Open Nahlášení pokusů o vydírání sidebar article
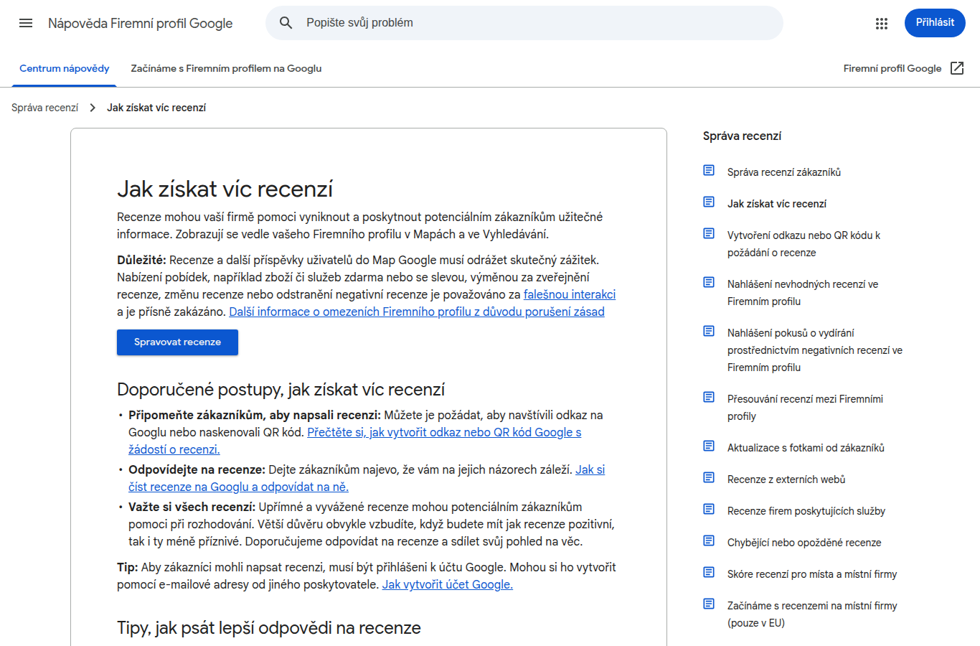 pos(815,350)
